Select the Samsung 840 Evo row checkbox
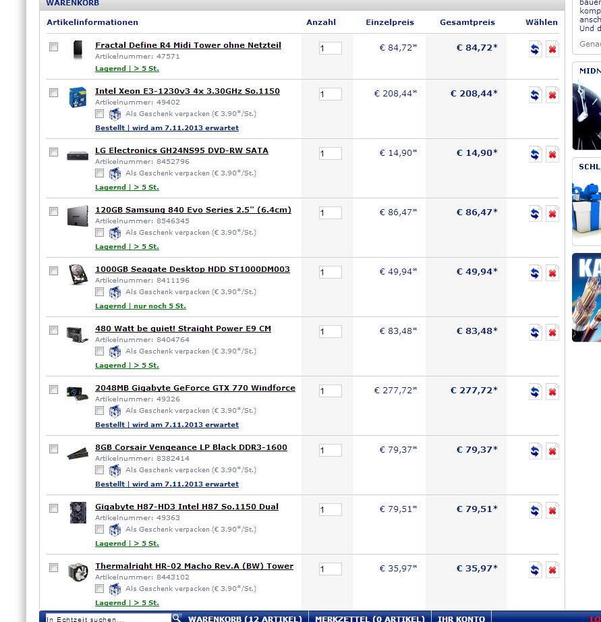This screenshot has width=601, height=622. point(53,211)
